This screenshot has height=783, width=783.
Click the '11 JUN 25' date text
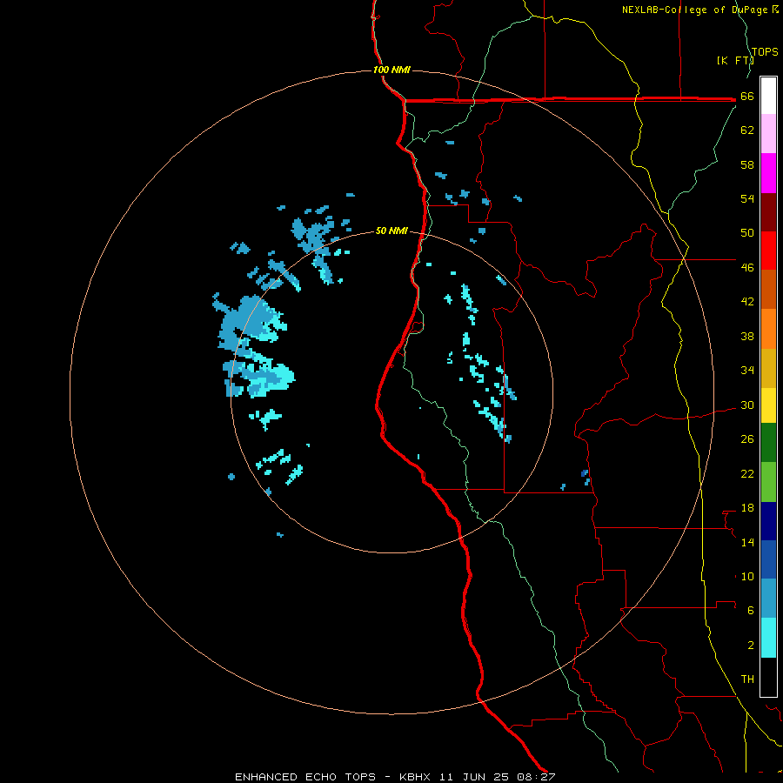pyautogui.click(x=474, y=777)
